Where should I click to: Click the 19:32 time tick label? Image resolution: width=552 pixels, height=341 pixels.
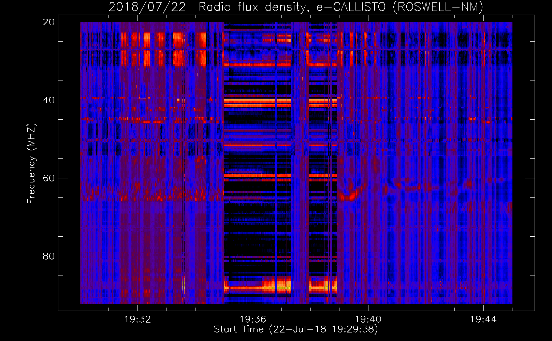(x=137, y=320)
